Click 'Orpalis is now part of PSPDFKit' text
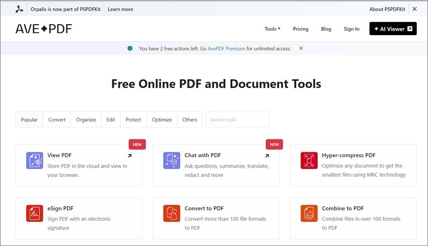The width and height of the screenshot is (428, 246). pos(65,9)
